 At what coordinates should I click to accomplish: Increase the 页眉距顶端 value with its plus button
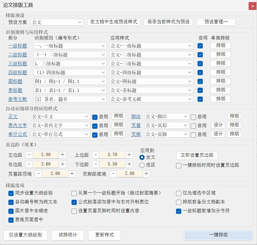(x=72, y=174)
